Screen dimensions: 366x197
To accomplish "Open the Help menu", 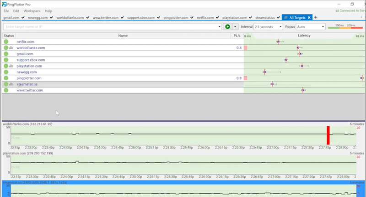I will (x=48, y=11).
